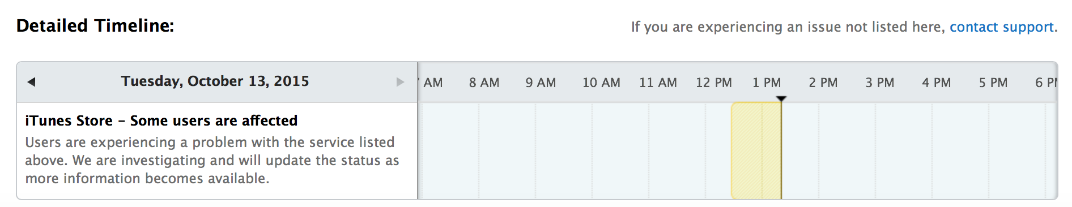1072x207 pixels.
Task: Click the Tuesday, October 13, 2015 date
Action: pos(215,81)
